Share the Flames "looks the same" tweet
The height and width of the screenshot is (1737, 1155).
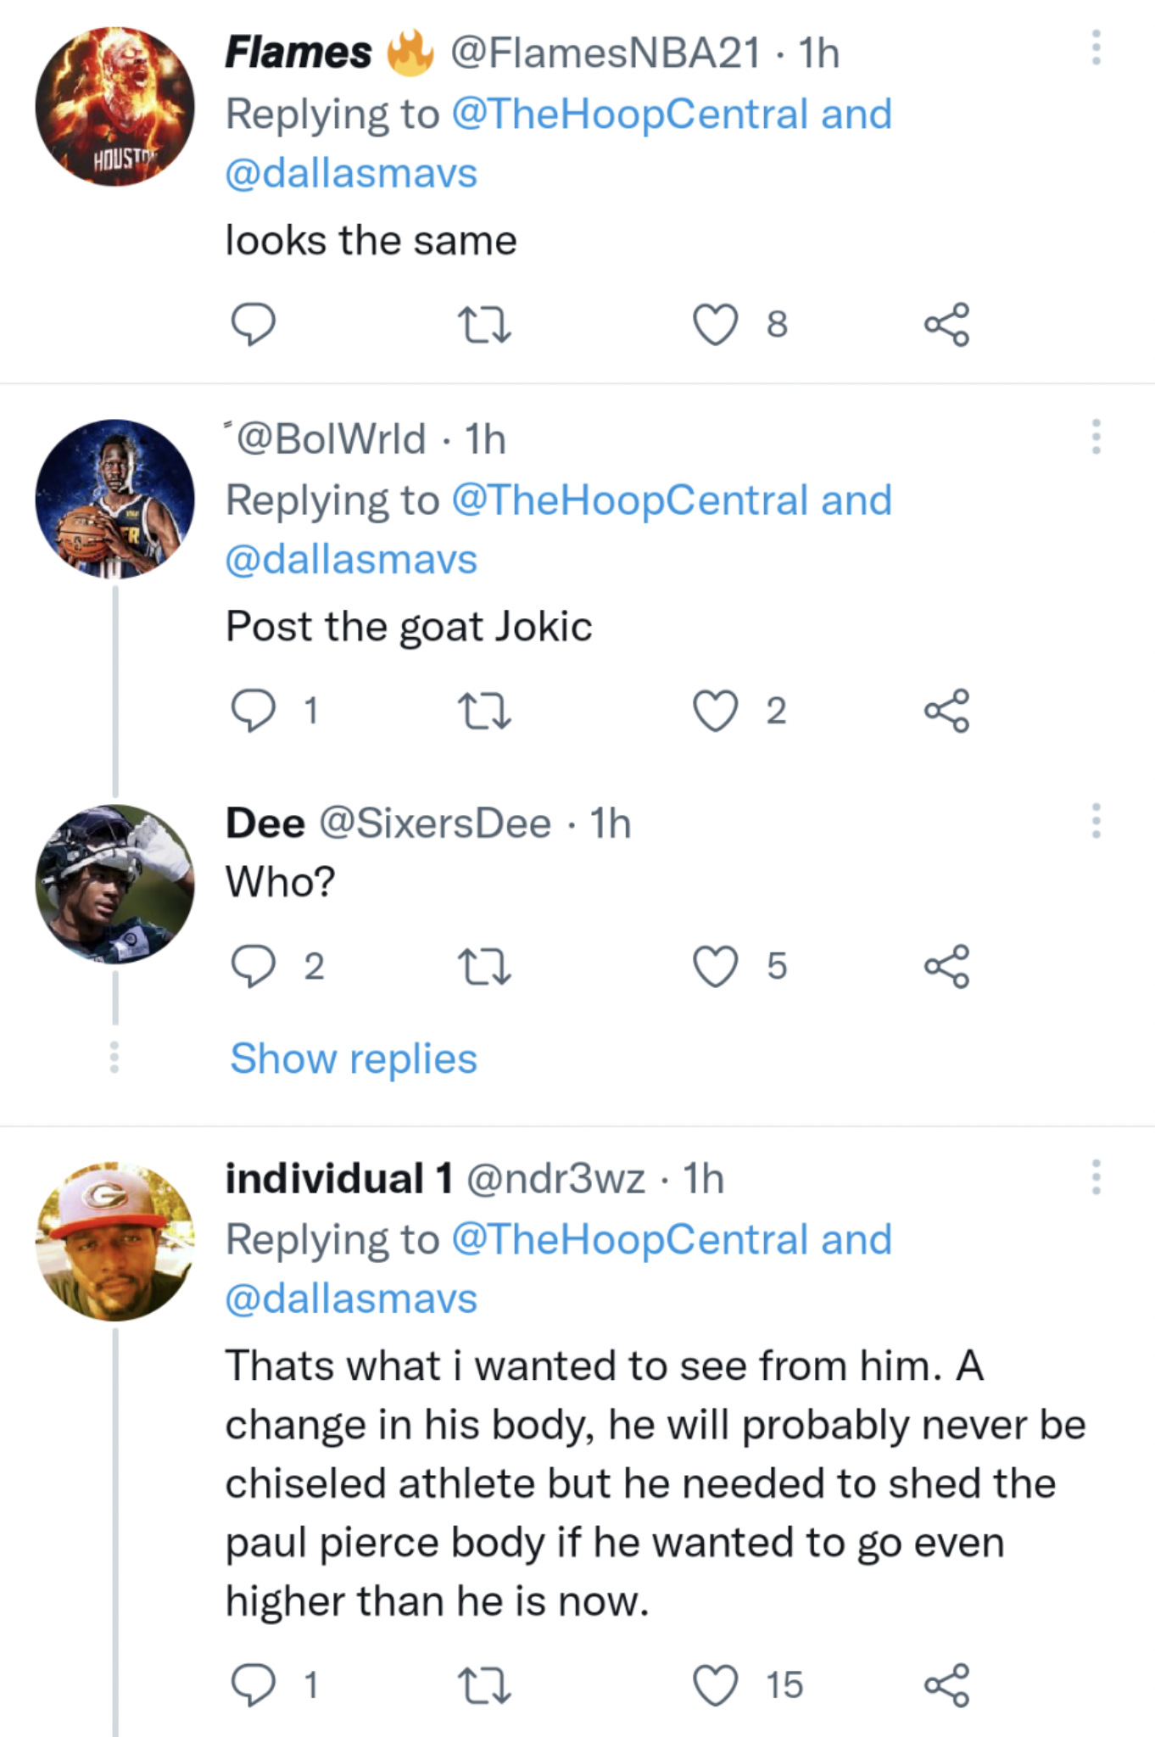pyautogui.click(x=946, y=325)
